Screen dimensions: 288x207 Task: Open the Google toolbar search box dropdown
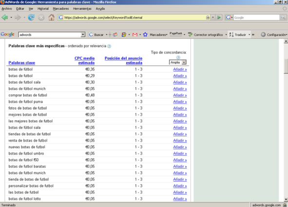[83, 35]
